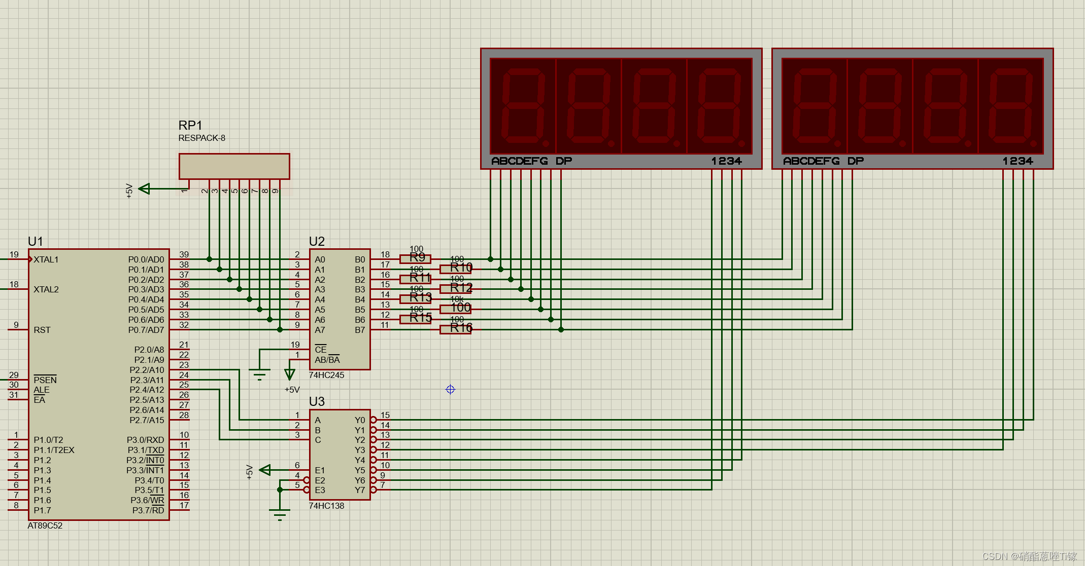Click the +5V power arrow below U2
This screenshot has height=566, width=1085.
coord(290,374)
